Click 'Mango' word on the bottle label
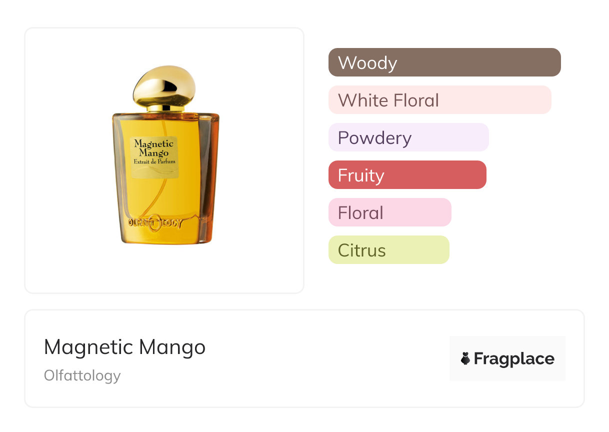609x432 pixels. [153, 153]
